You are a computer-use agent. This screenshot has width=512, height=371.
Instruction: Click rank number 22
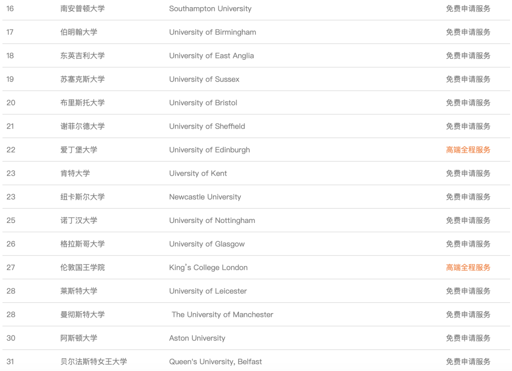pos(11,150)
